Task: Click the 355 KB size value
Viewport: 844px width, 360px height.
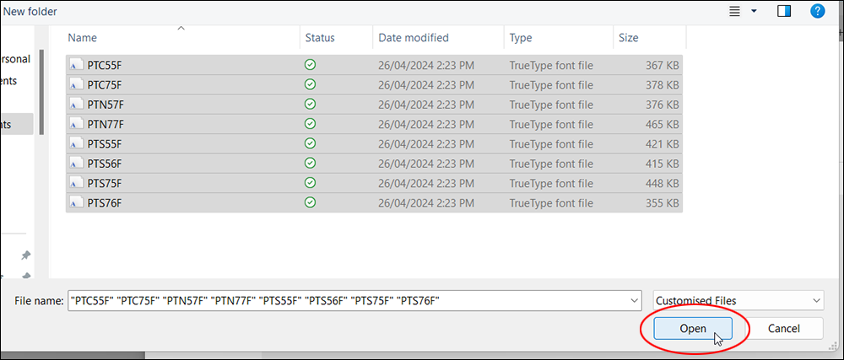Action: tap(662, 204)
